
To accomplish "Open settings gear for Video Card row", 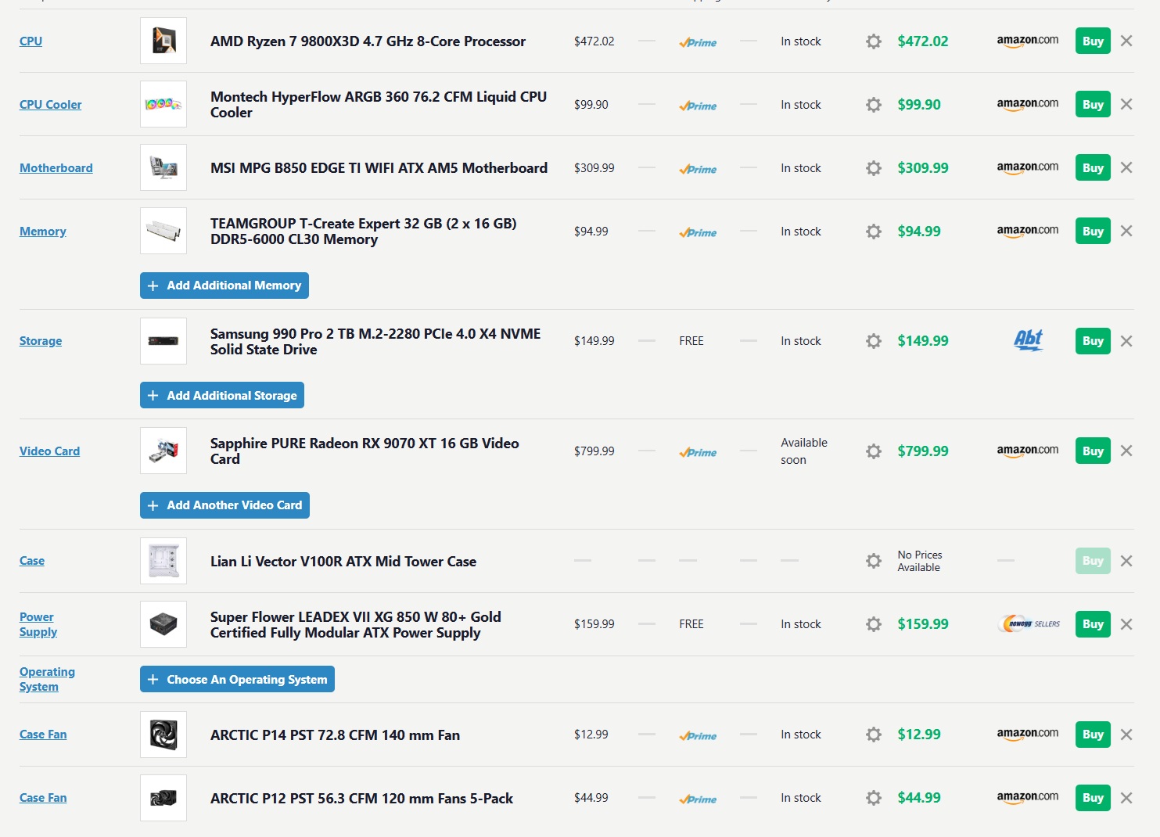I will pyautogui.click(x=874, y=451).
